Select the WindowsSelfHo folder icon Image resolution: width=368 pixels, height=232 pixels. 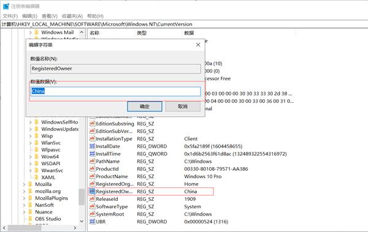click(x=36, y=122)
